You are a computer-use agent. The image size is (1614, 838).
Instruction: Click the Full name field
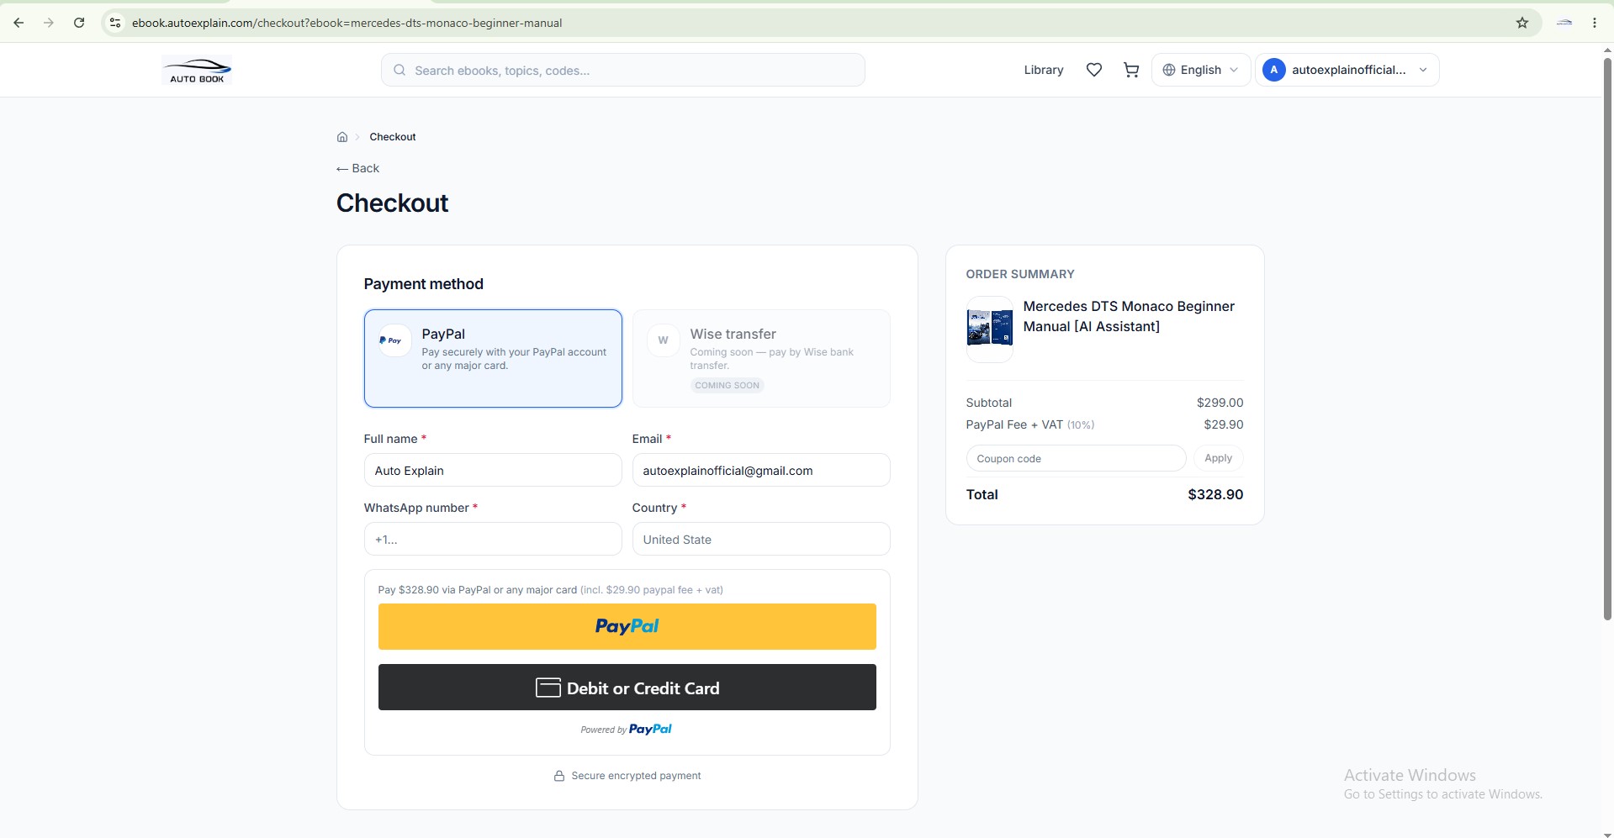pos(493,470)
